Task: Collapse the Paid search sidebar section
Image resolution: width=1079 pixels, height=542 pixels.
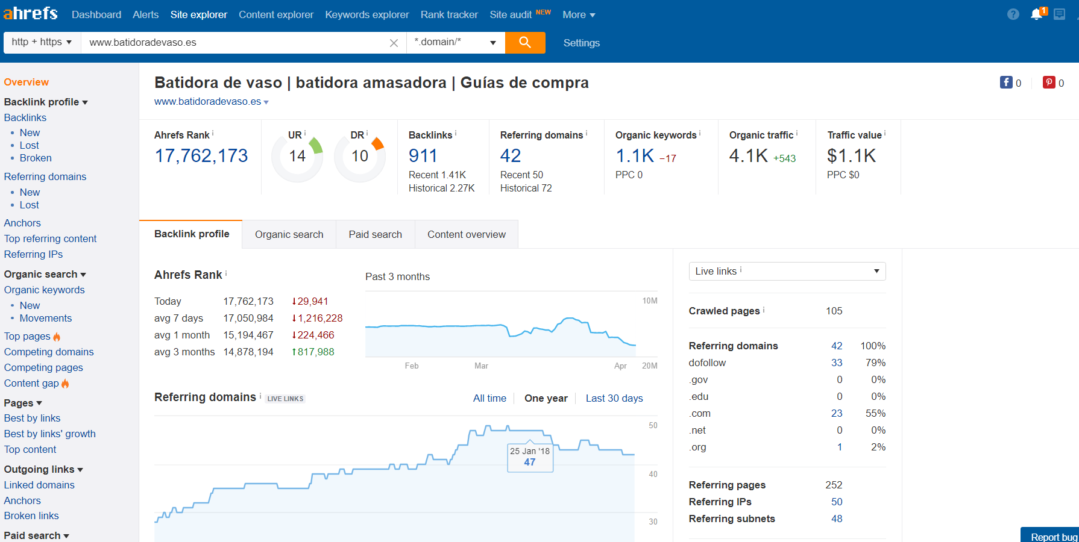Action: [x=36, y=535]
